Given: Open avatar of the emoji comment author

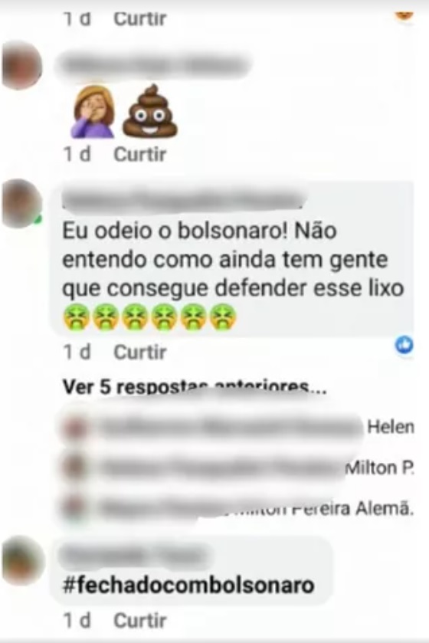Looking at the screenshot, I should [21, 65].
